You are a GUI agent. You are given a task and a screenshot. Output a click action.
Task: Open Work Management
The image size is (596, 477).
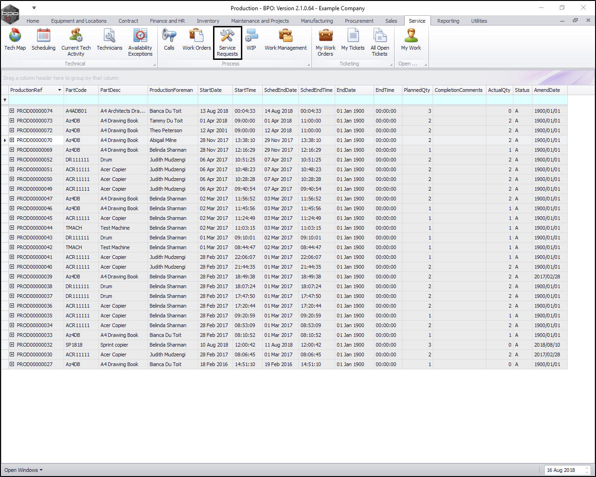(x=285, y=39)
